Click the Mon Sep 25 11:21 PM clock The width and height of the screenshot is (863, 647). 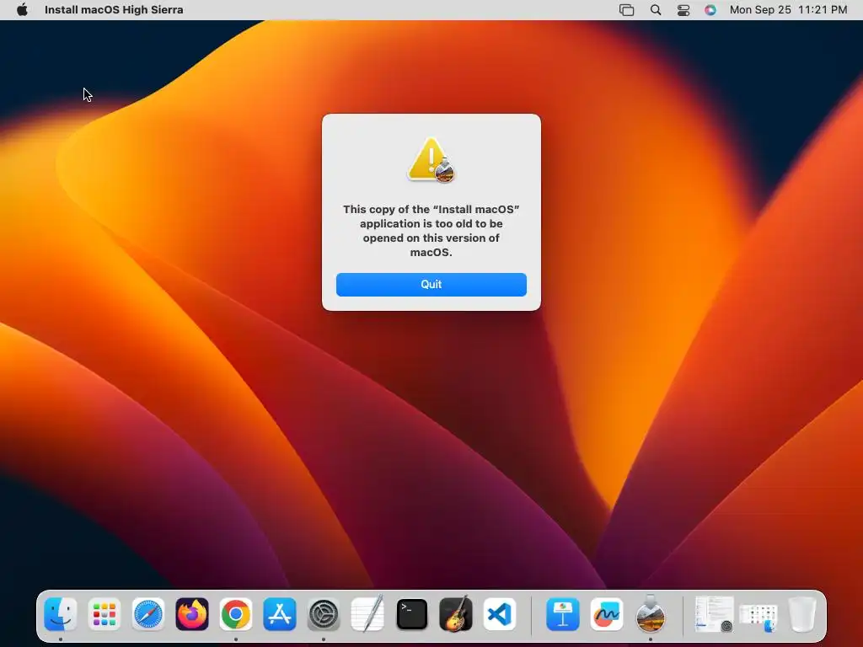point(788,9)
